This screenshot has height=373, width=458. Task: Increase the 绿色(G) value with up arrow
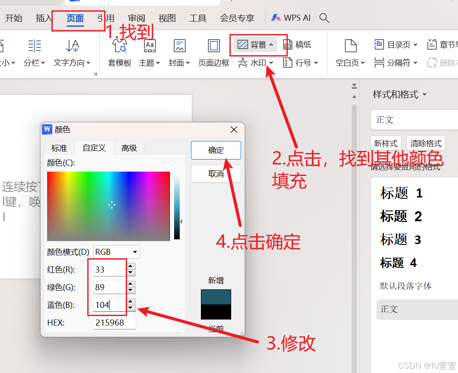point(130,284)
